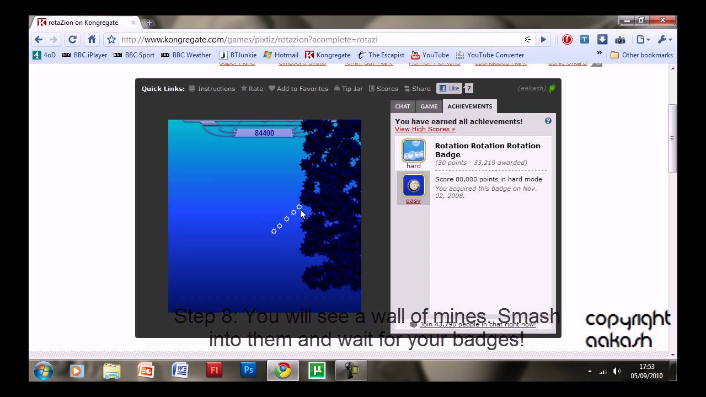The height and width of the screenshot is (397, 706).
Task: Open the Scores quick link
Action: pos(383,89)
